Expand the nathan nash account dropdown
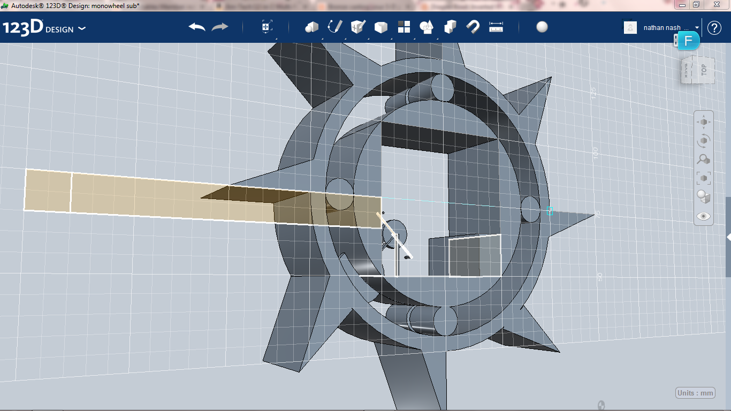The width and height of the screenshot is (731, 411). 697,27
